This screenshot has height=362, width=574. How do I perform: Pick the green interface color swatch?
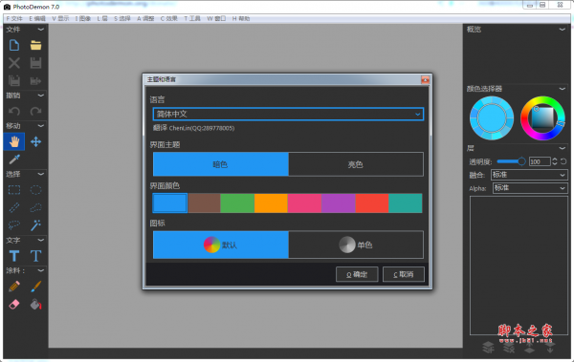point(237,202)
